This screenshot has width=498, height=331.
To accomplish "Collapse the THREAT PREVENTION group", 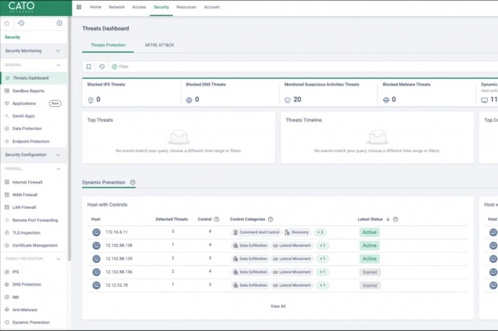I will pos(60,259).
